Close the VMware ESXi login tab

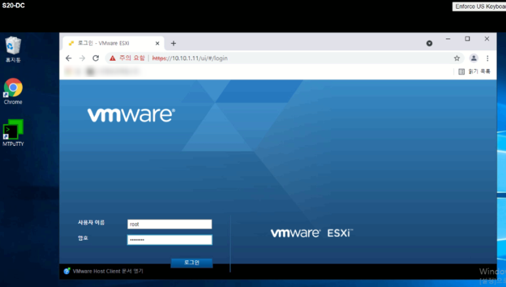coord(157,43)
